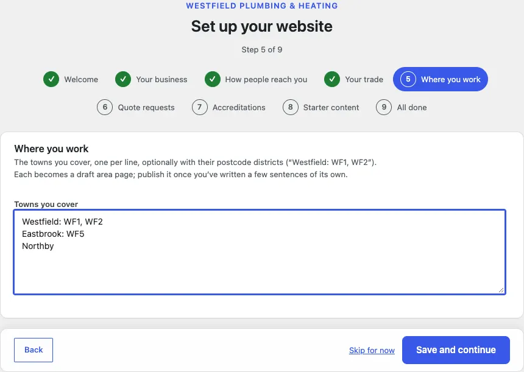Open the Accreditations step
The height and width of the screenshot is (372, 524).
(239, 108)
